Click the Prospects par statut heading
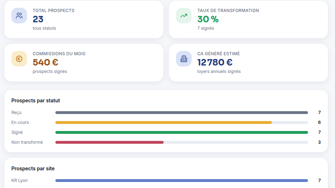 pos(36,101)
